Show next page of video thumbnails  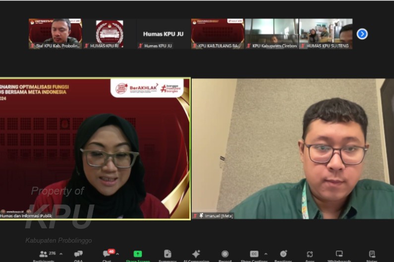(x=362, y=34)
